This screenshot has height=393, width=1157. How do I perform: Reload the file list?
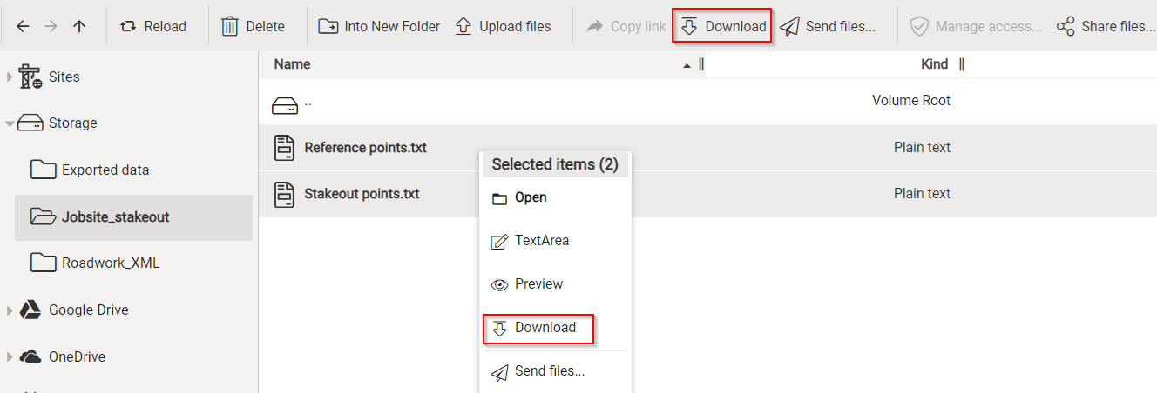(153, 26)
